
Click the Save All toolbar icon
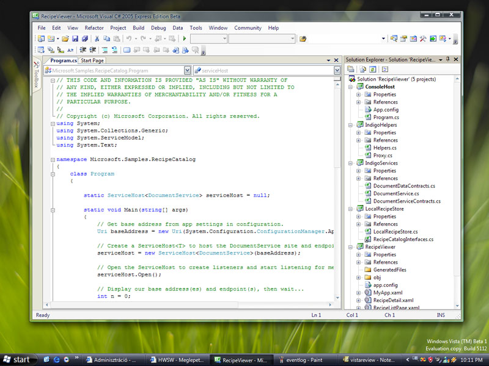click(84, 38)
